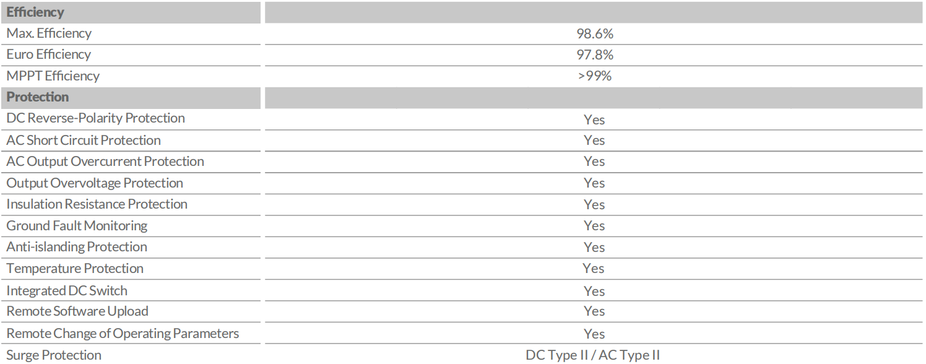Select Anti-islanding Protection label

77,247
